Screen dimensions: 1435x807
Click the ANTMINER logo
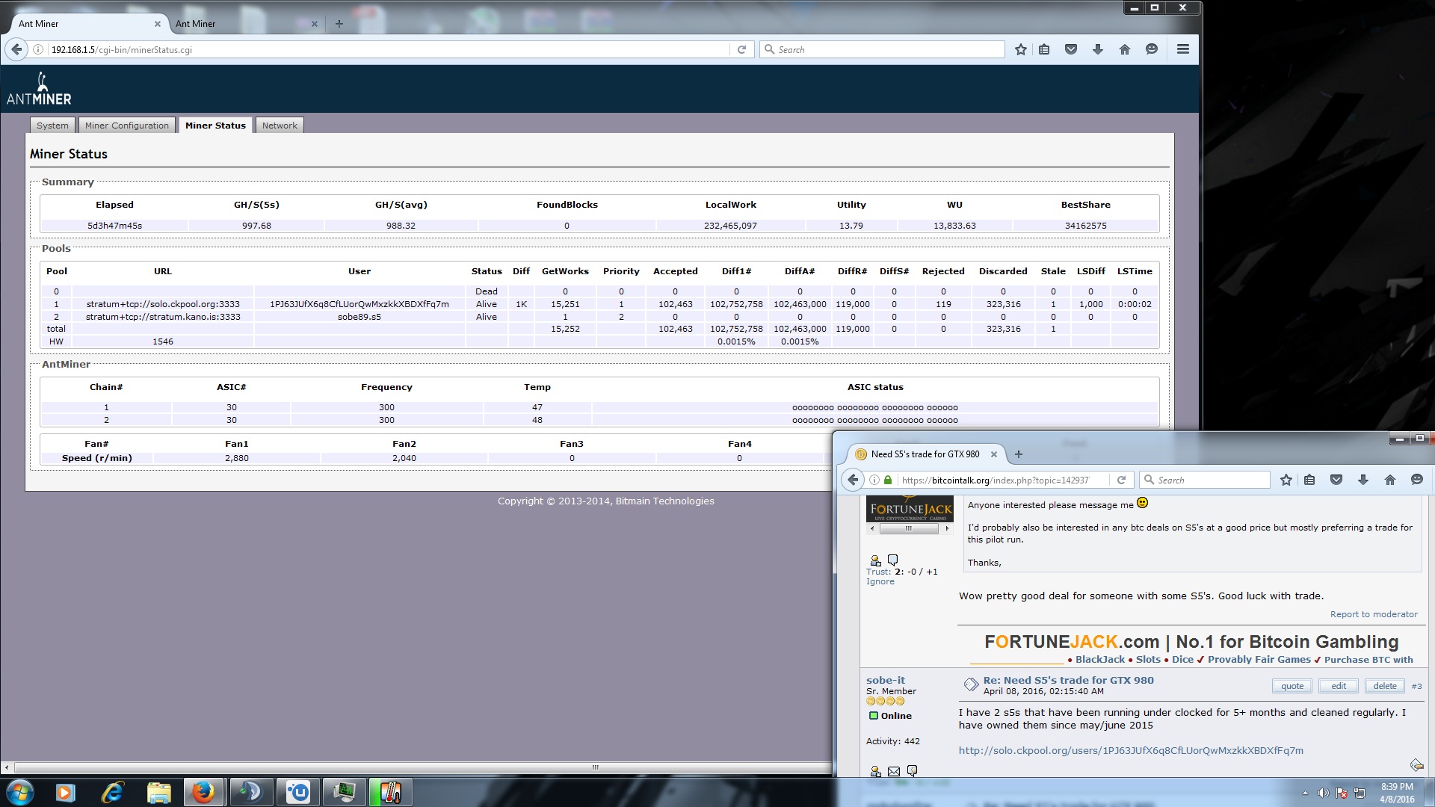(x=39, y=89)
